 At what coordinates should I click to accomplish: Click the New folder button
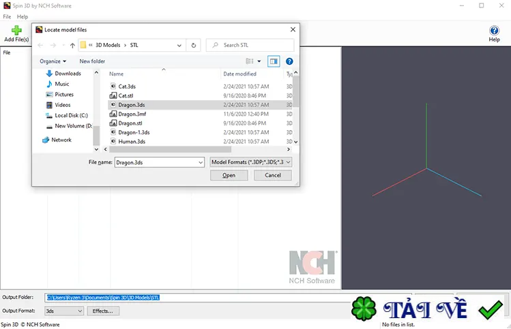[x=92, y=61]
